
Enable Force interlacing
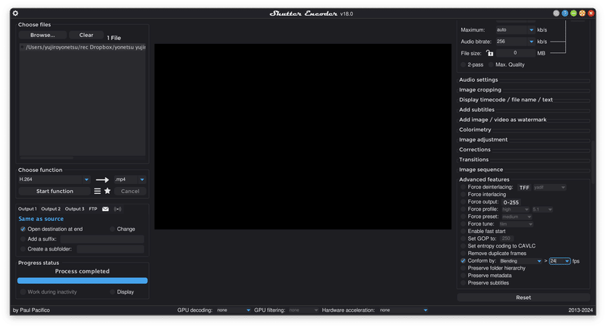point(463,195)
